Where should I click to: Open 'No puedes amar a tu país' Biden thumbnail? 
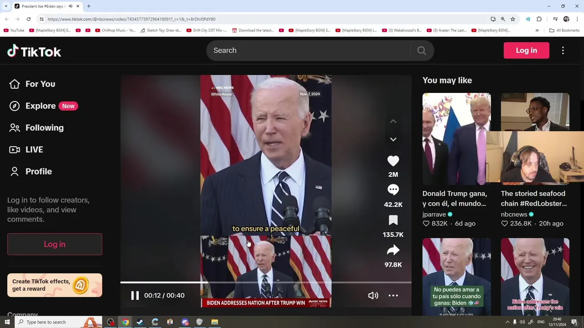457,277
